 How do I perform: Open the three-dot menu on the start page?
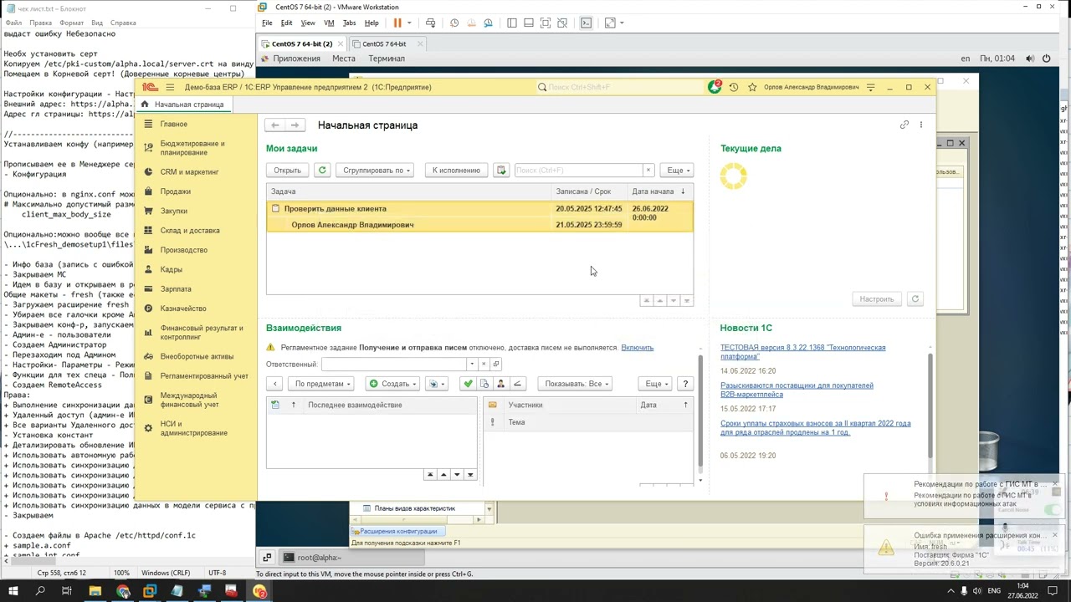click(920, 125)
